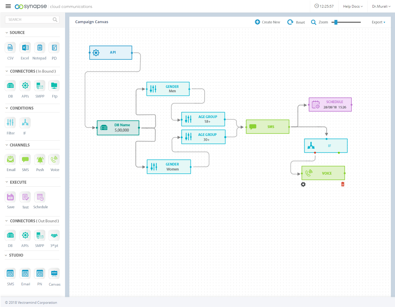Viewport: 395px width, 307px height.
Task: Click the 3rd party outbound connector icon
Action: pyautogui.click(x=54, y=235)
